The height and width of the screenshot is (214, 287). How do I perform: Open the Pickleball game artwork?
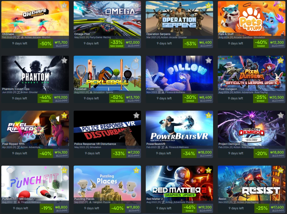107,73
